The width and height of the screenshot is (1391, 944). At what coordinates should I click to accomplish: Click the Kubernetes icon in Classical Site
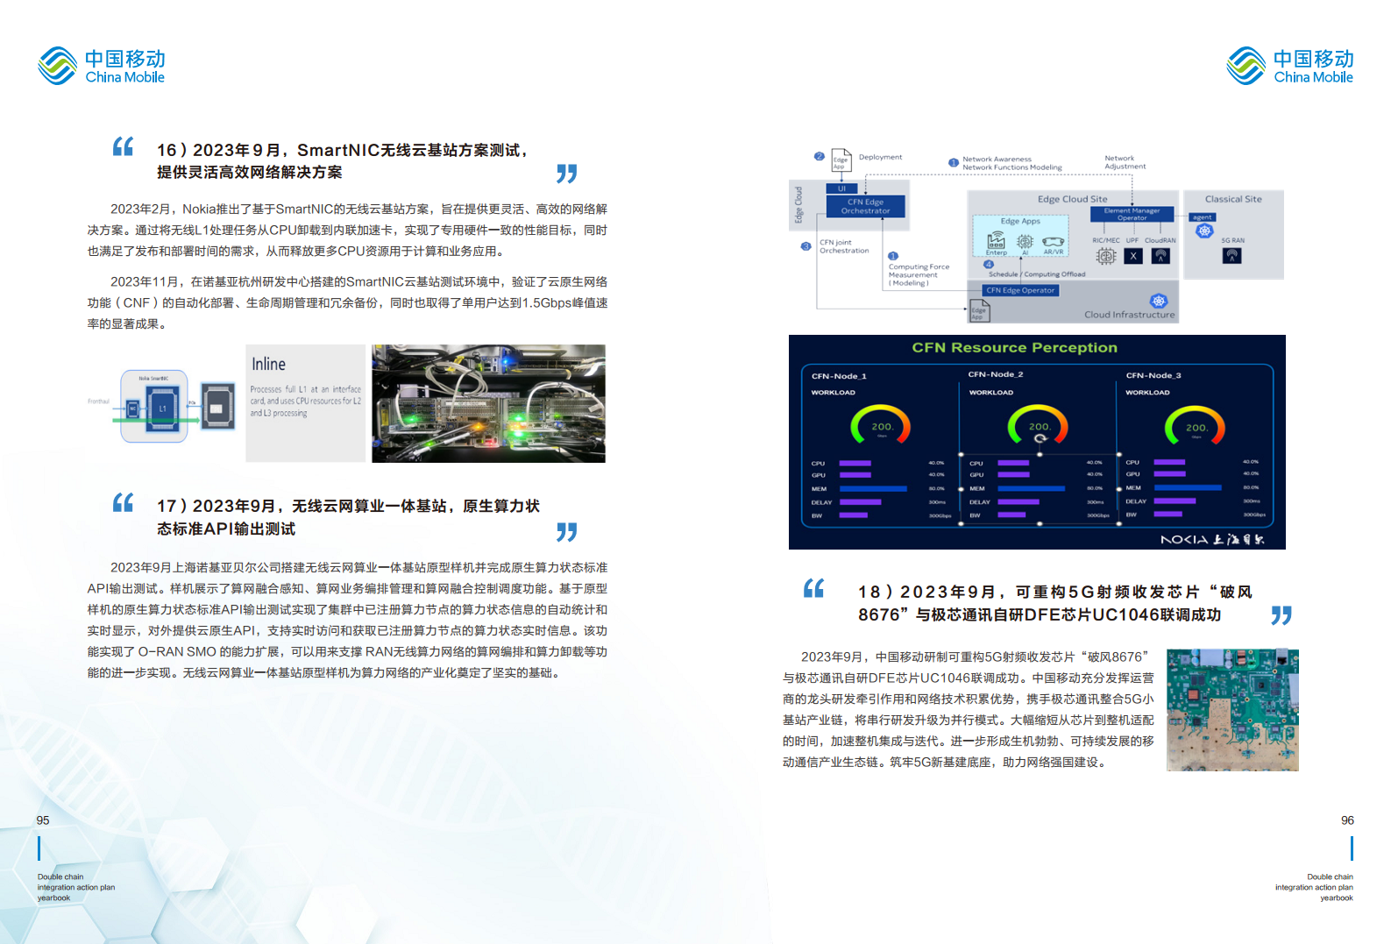click(x=1204, y=231)
